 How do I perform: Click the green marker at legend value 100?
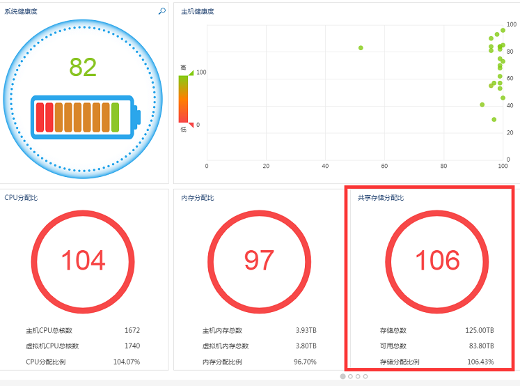point(191,72)
